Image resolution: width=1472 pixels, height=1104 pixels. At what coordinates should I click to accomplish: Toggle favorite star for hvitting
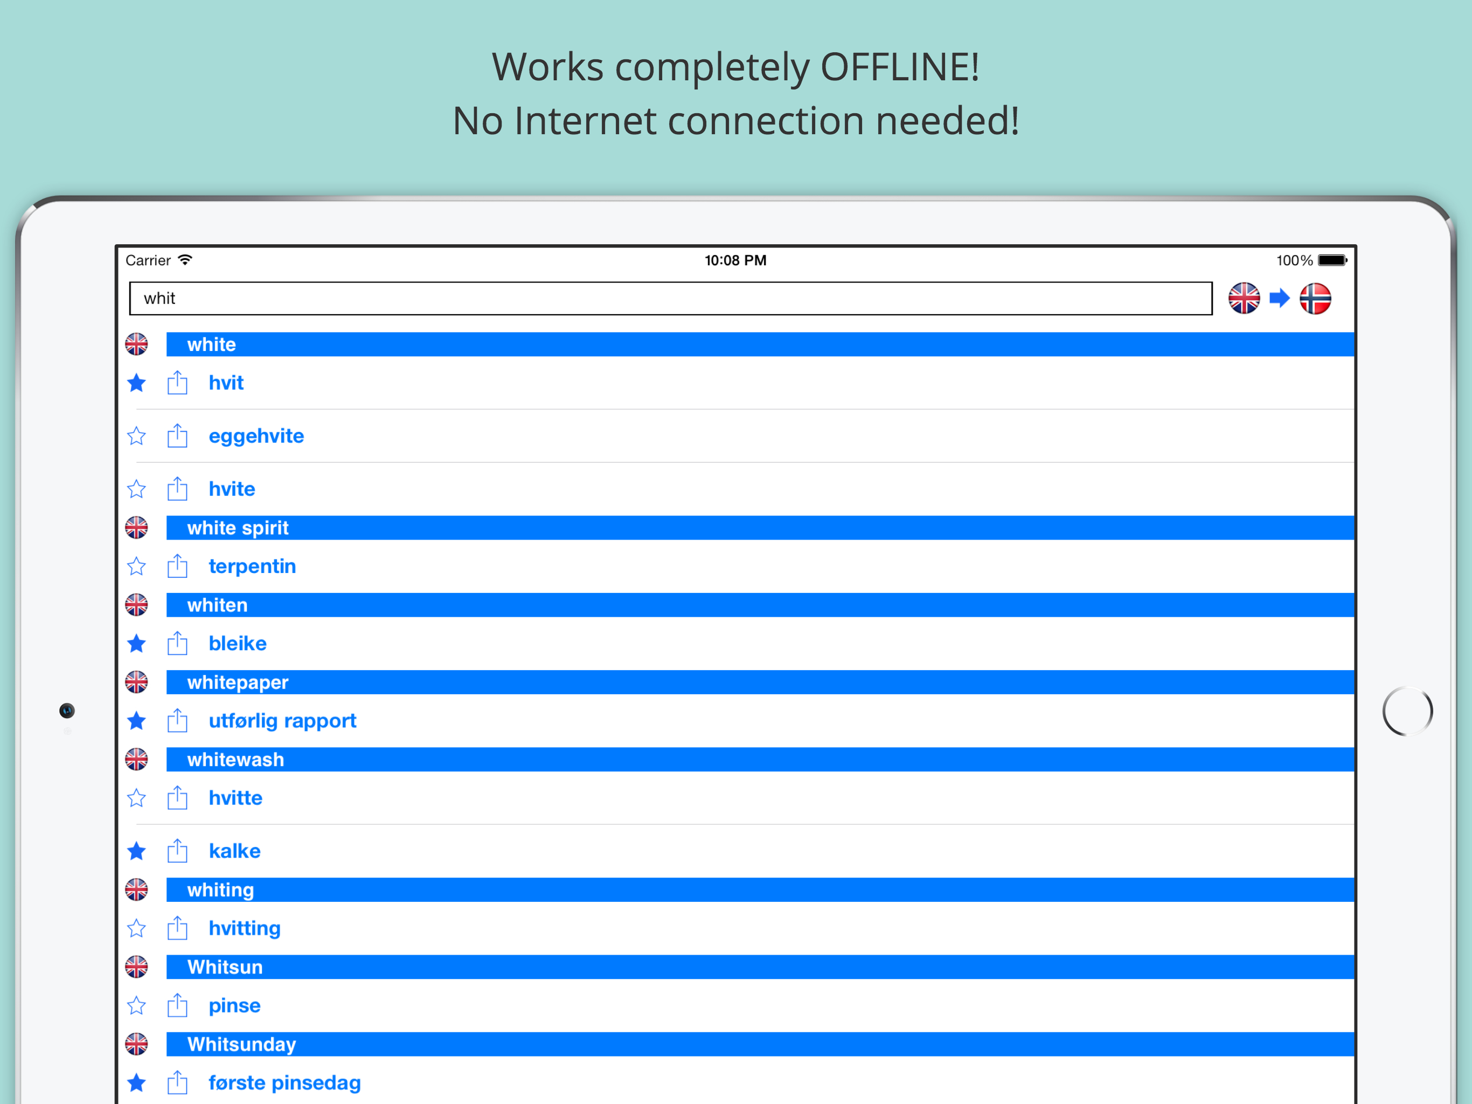137,929
